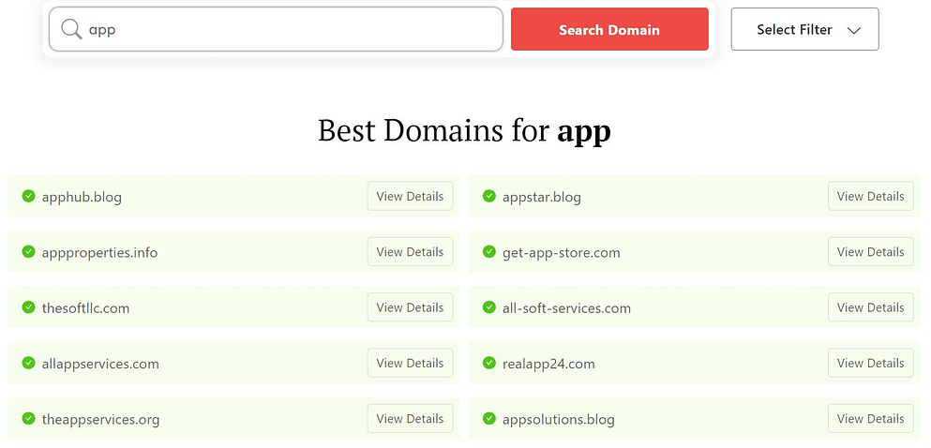Click the magnifying glass search icon
Viewport: 931px width, 448px height.
pos(71,30)
